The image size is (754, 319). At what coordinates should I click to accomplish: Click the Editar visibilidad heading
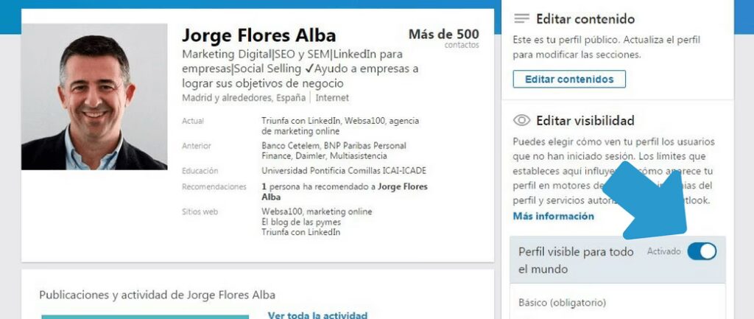(585, 120)
